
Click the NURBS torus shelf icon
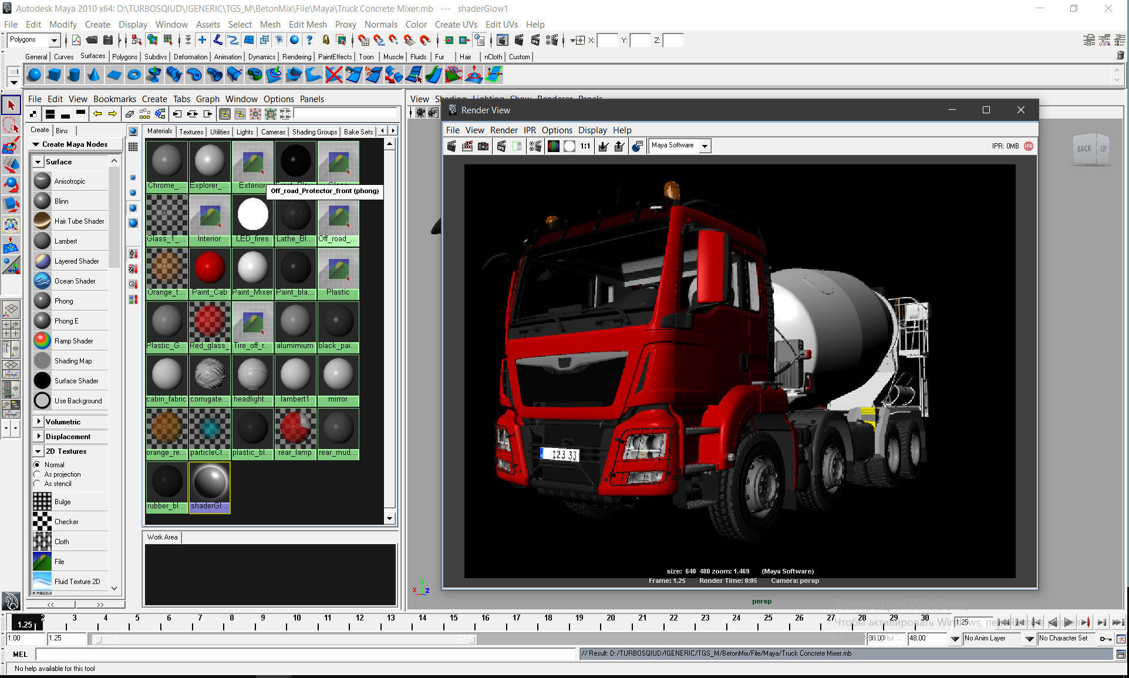point(134,75)
